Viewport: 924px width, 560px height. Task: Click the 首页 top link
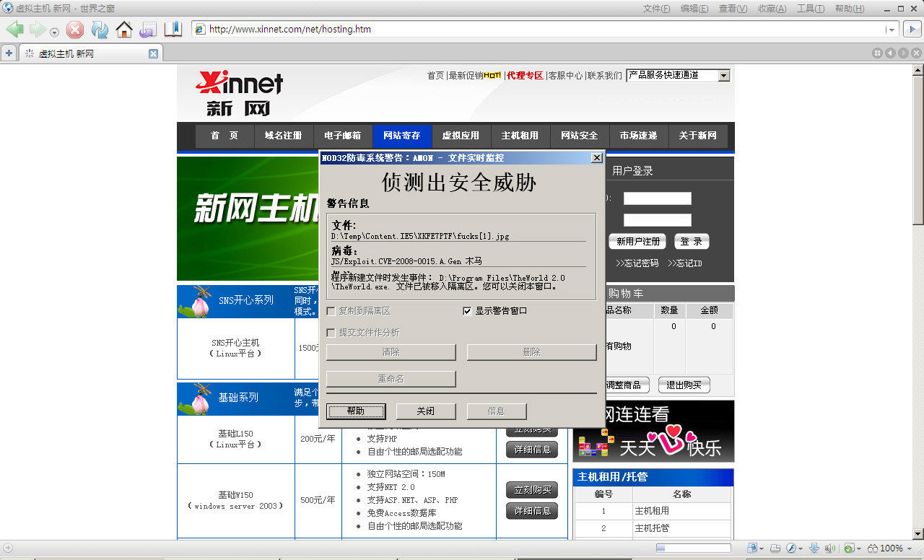(x=435, y=75)
